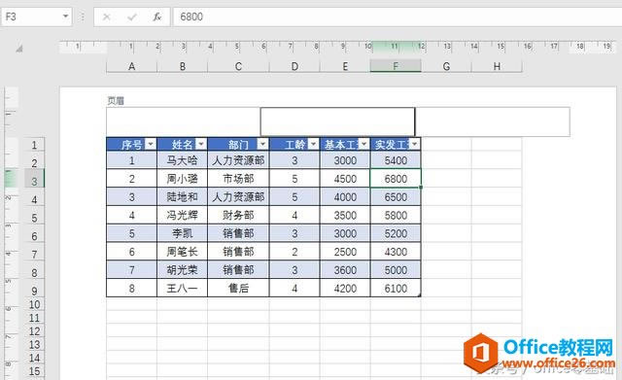622x380 pixels.
Task: Click the Select All corner triangle
Action: pos(19,49)
